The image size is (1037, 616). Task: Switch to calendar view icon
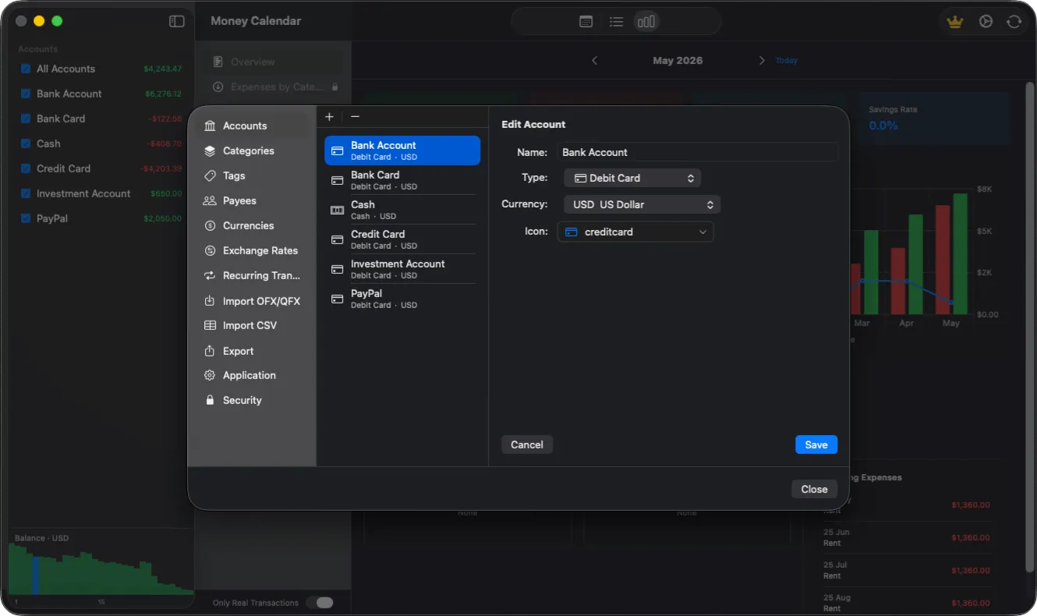tap(586, 22)
